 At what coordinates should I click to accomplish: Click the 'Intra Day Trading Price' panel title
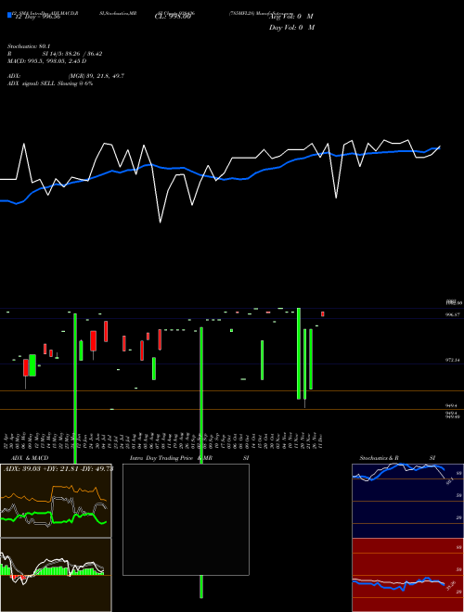coord(161,458)
